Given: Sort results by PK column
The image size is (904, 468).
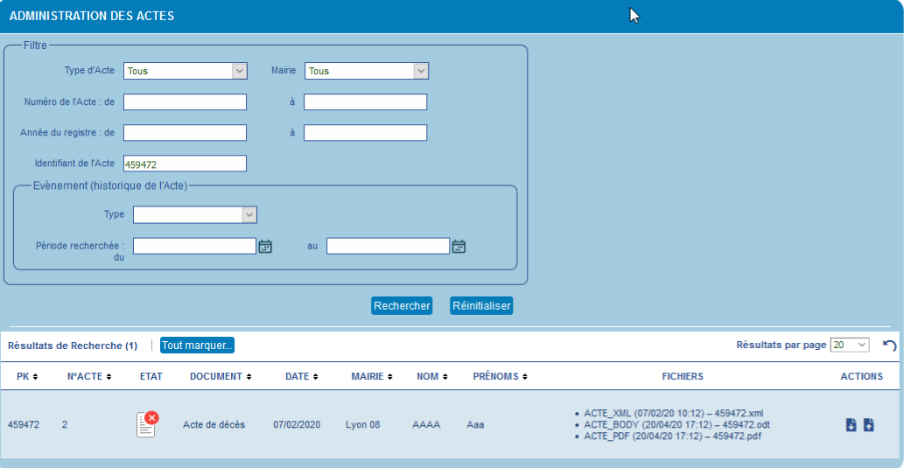Looking at the screenshot, I should pyautogui.click(x=27, y=376).
